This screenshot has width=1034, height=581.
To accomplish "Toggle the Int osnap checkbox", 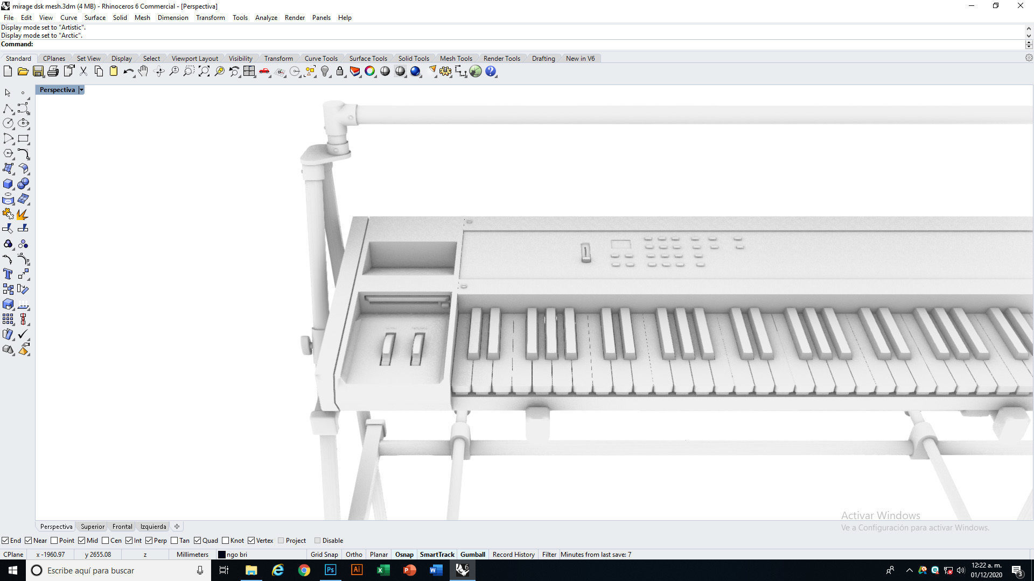I will (x=129, y=541).
